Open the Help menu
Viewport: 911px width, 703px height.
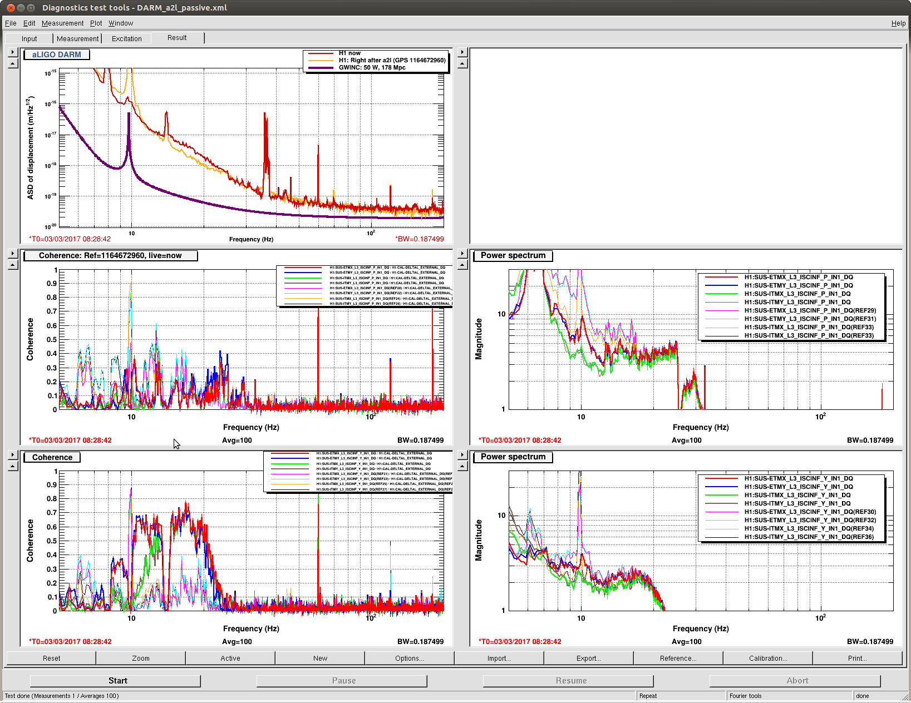click(x=898, y=23)
